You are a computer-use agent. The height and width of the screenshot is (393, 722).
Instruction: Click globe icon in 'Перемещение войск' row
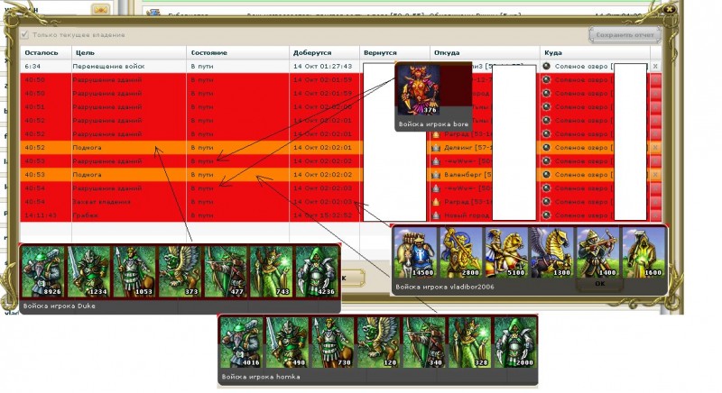coord(547,66)
